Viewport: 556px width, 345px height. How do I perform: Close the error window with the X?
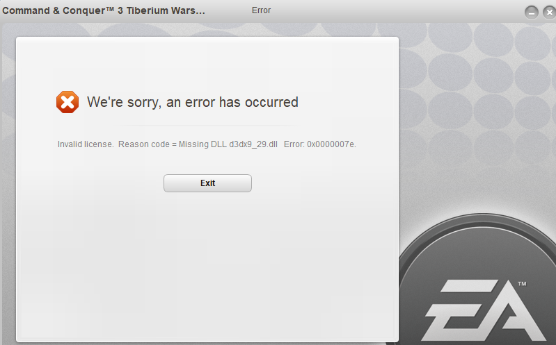(549, 12)
